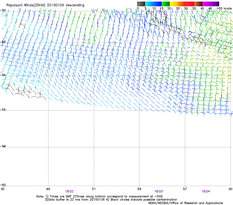The image size is (233, 205).
Task: Click the legend value '25'
Action: click(x=178, y=9)
